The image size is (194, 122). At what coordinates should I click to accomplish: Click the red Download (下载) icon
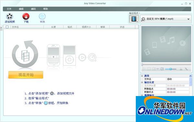[26, 17]
